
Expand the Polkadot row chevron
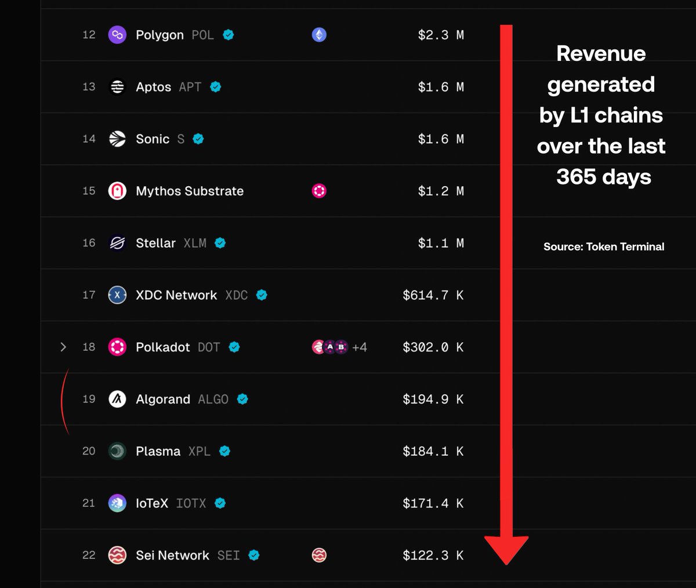[63, 347]
